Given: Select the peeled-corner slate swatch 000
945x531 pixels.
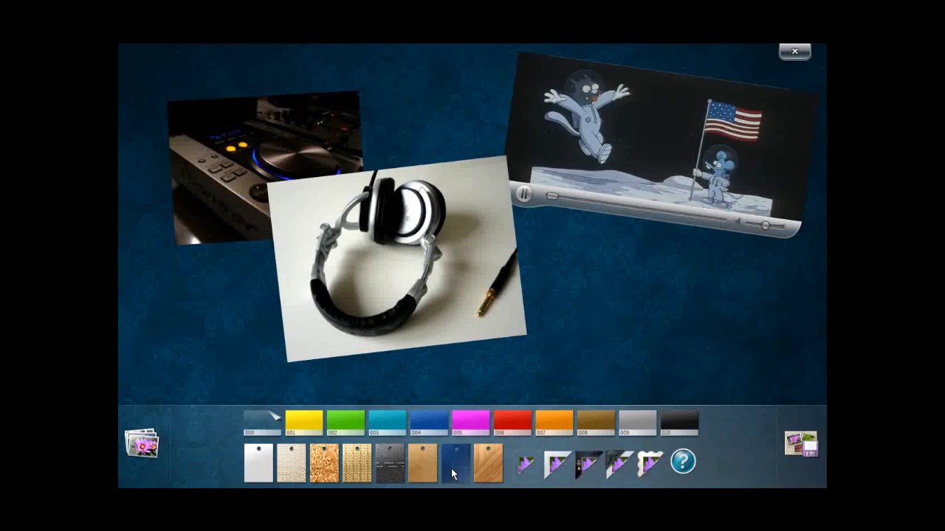Looking at the screenshot, I should tap(262, 423).
